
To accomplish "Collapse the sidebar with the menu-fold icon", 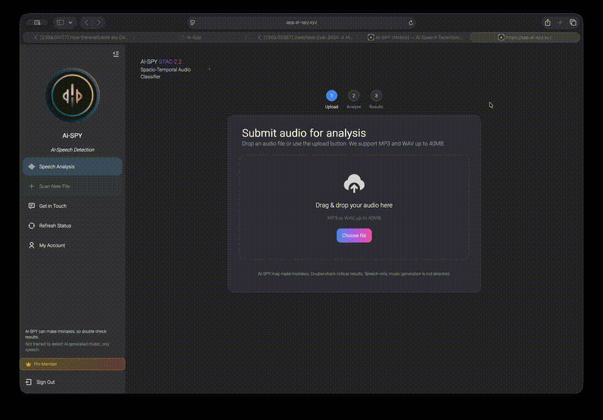I will [x=116, y=54].
